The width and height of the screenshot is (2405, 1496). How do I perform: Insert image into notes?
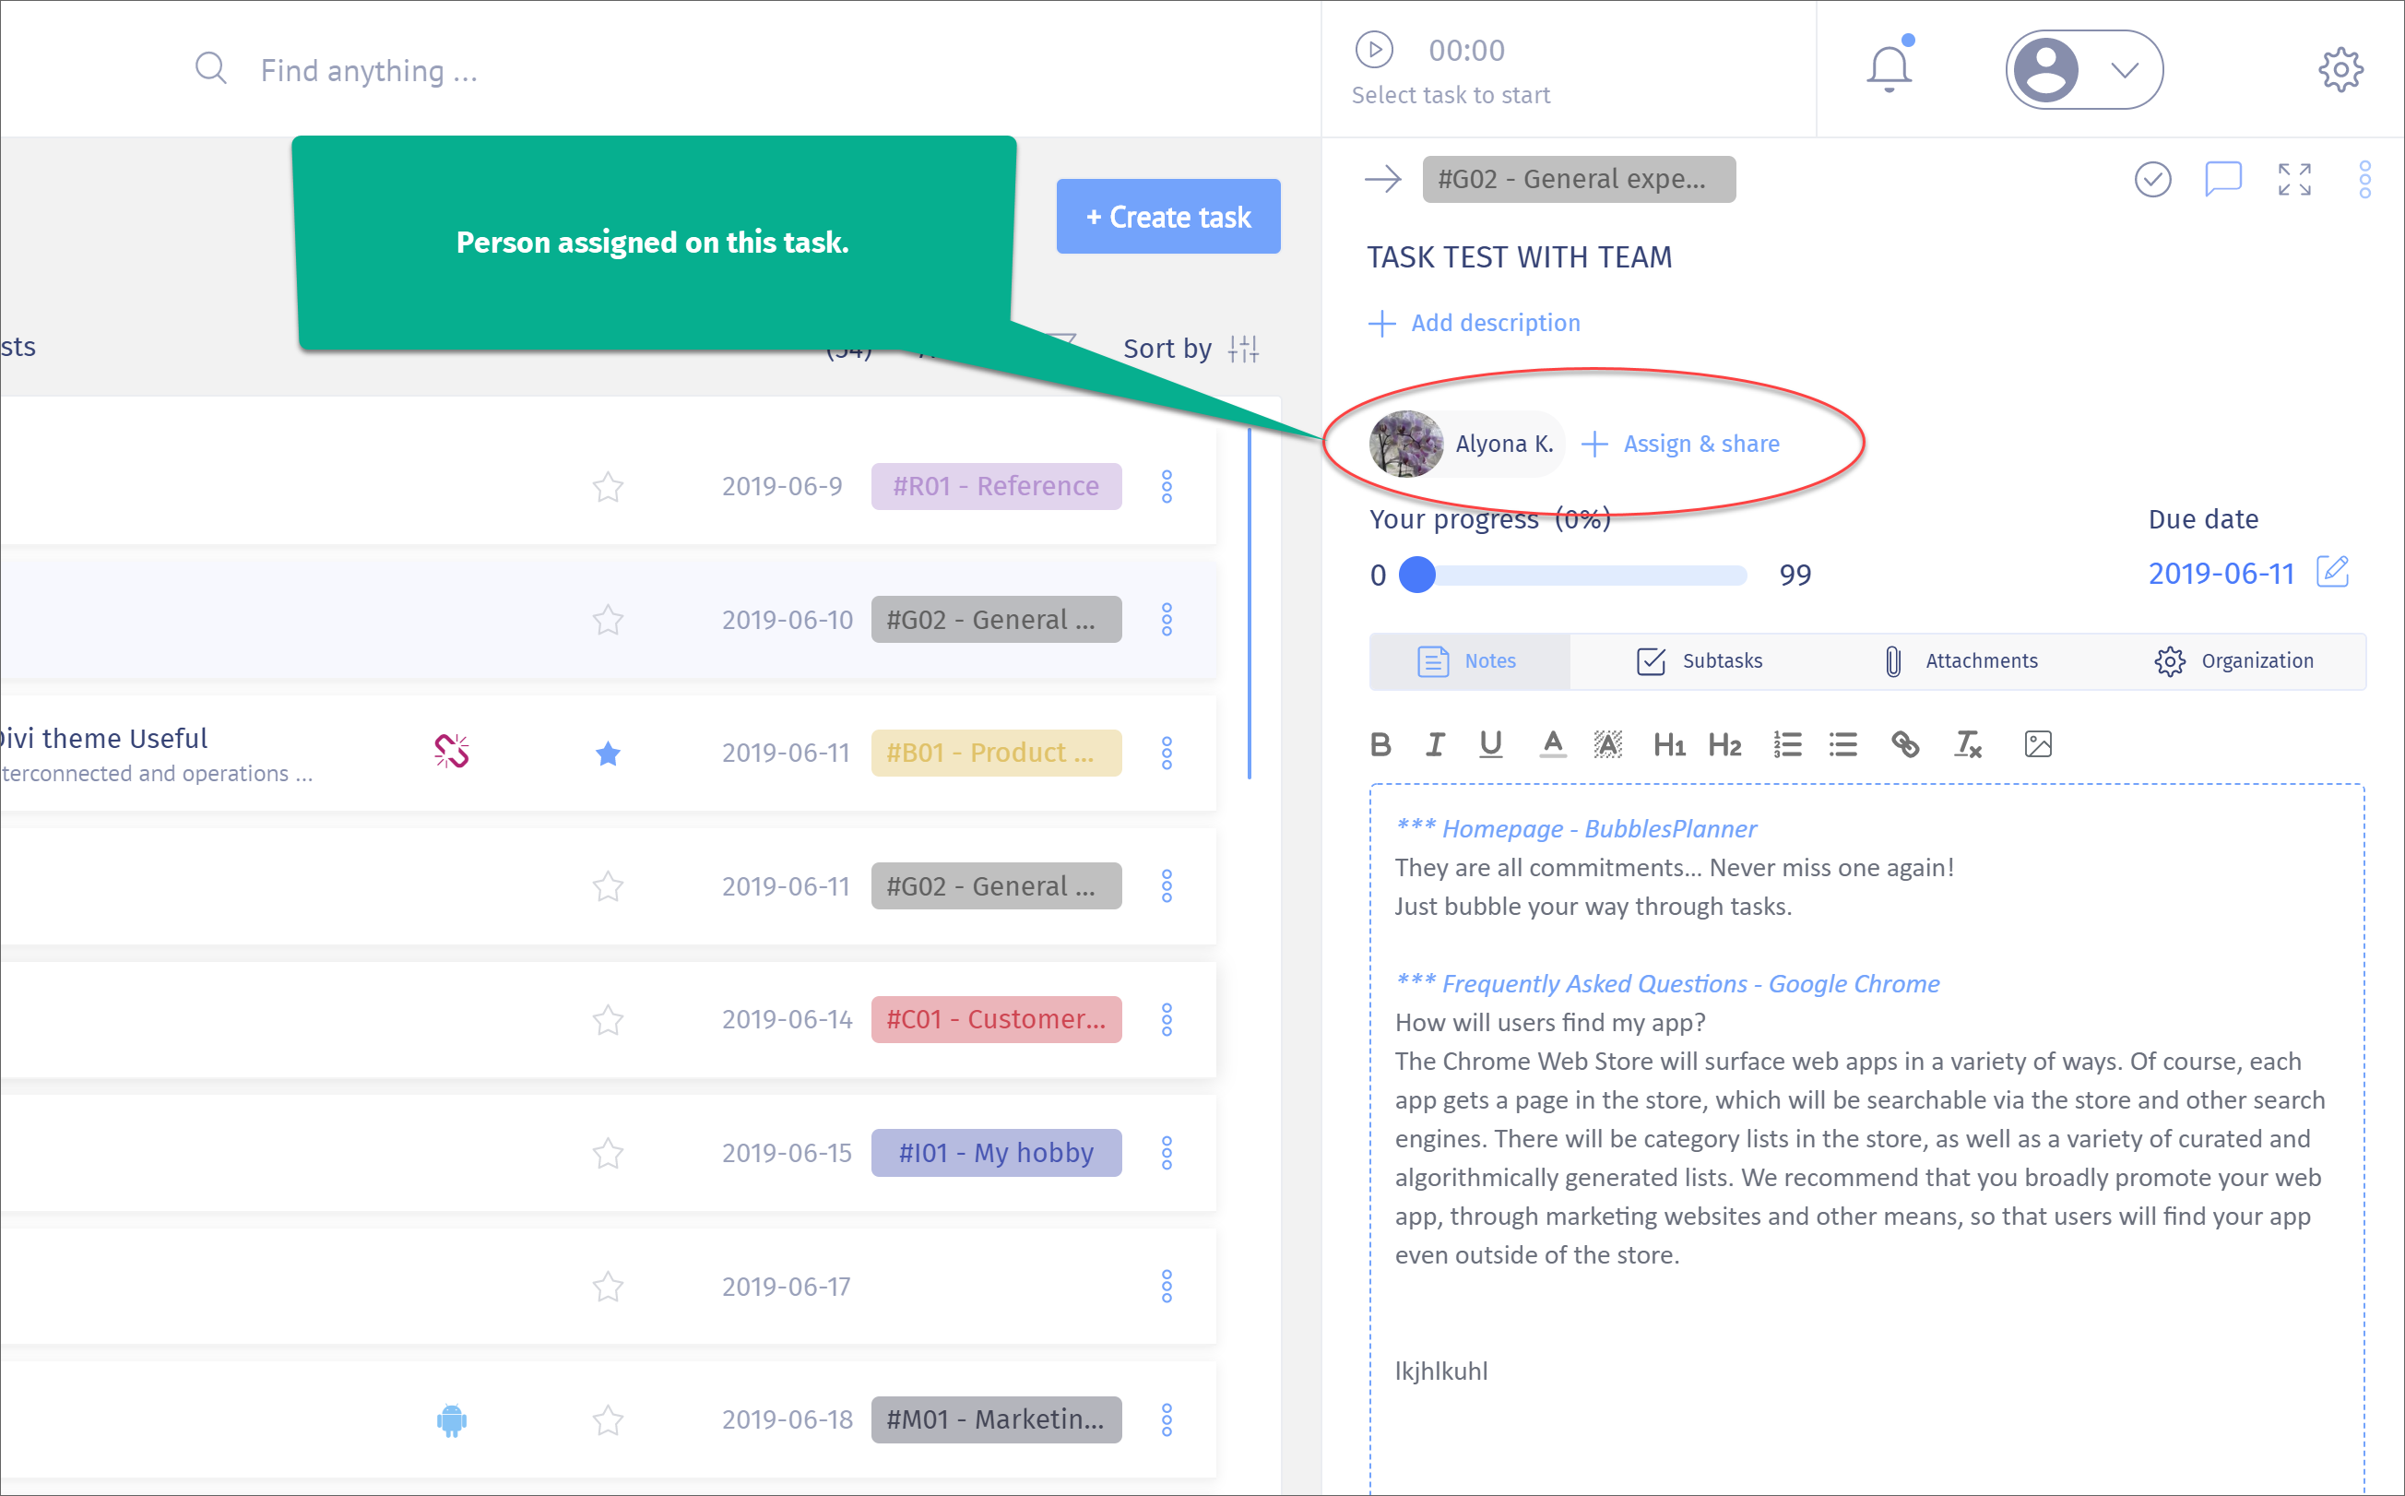tap(2038, 744)
